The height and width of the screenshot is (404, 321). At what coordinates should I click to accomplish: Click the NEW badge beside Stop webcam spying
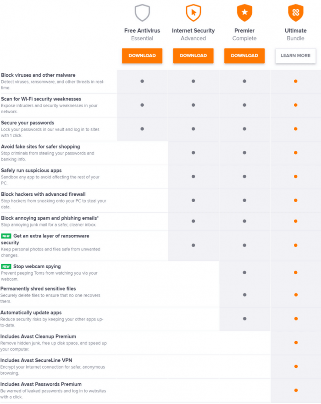[6, 266]
